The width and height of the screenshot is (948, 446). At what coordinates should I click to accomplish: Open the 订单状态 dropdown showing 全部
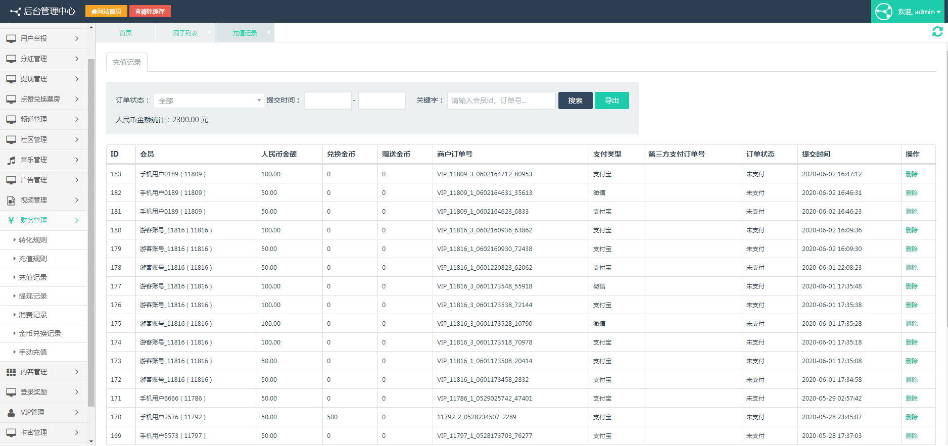[x=208, y=101]
